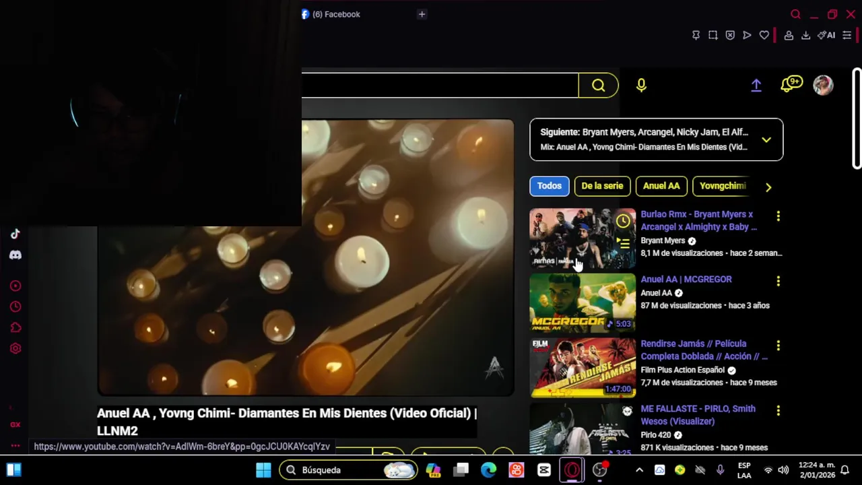
Task: Click the tray microphone icon
Action: (x=721, y=470)
